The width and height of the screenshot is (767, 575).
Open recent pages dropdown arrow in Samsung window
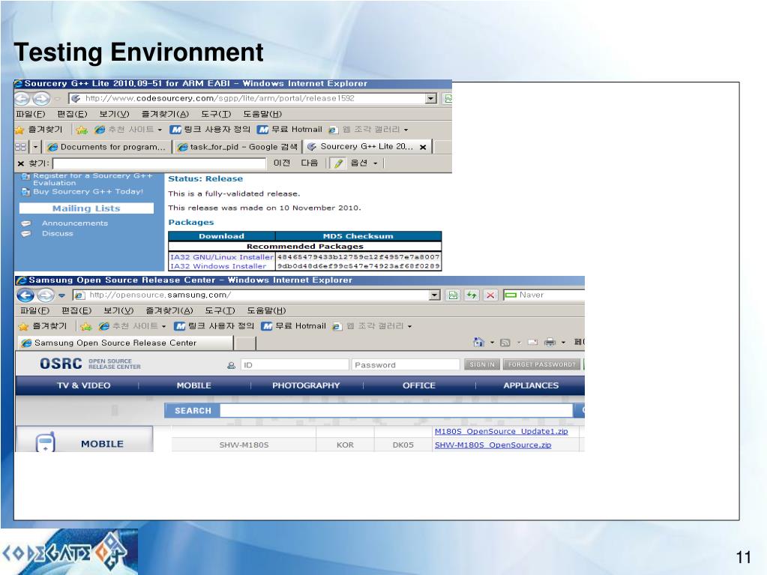(x=61, y=295)
